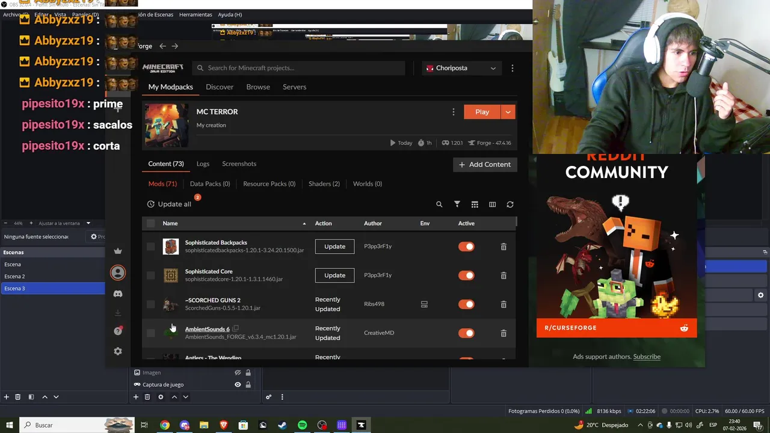Open the filter funnel above the mod list
The width and height of the screenshot is (770, 433).
[x=457, y=204]
